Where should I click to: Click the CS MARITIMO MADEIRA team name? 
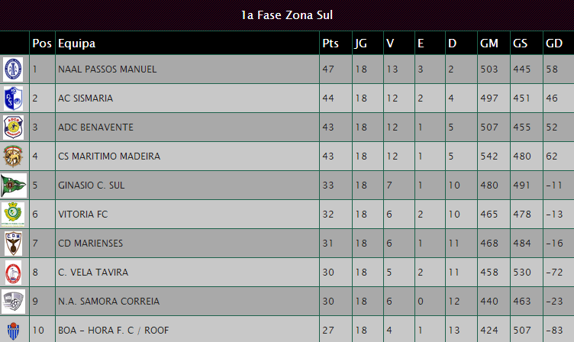pos(109,156)
